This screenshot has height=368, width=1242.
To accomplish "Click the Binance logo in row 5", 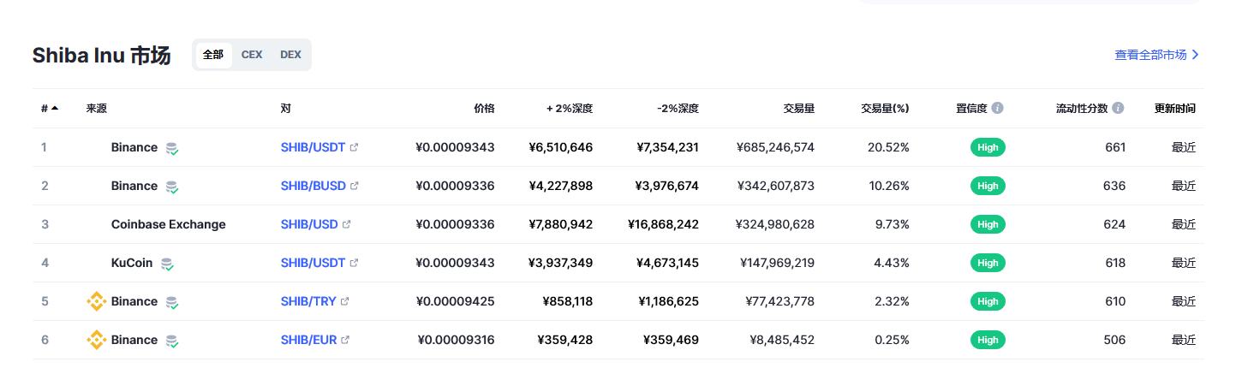I will (x=96, y=301).
